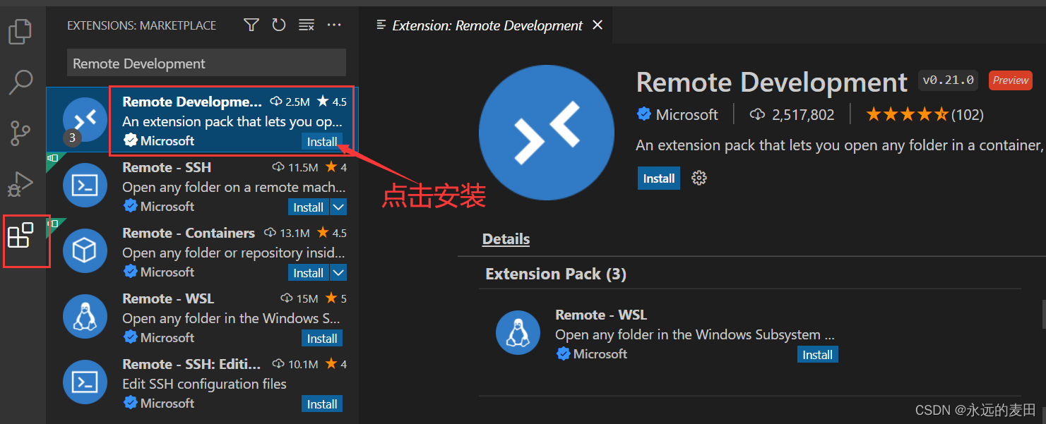Clear extensions search results icon
This screenshot has width=1046, height=424.
point(307,25)
